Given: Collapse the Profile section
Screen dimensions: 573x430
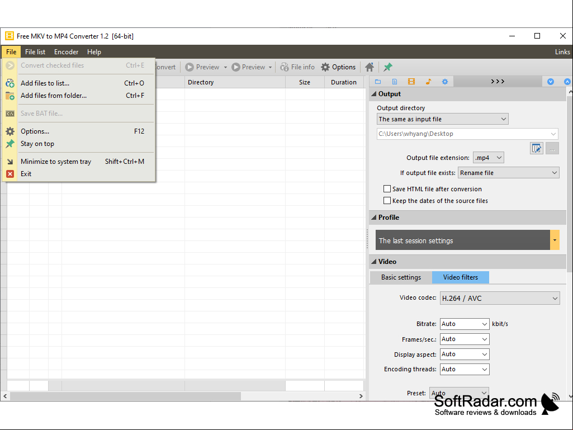Looking at the screenshot, I should click(x=374, y=217).
